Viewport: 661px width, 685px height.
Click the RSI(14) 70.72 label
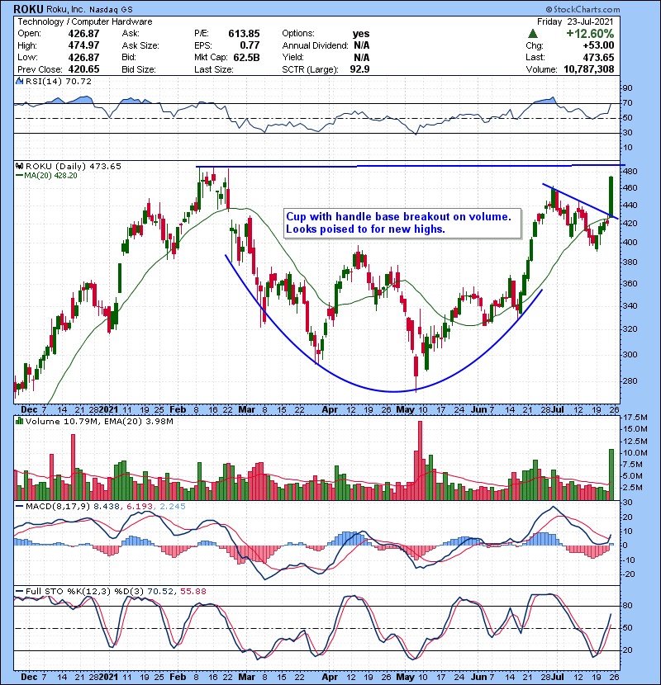[x=59, y=81]
